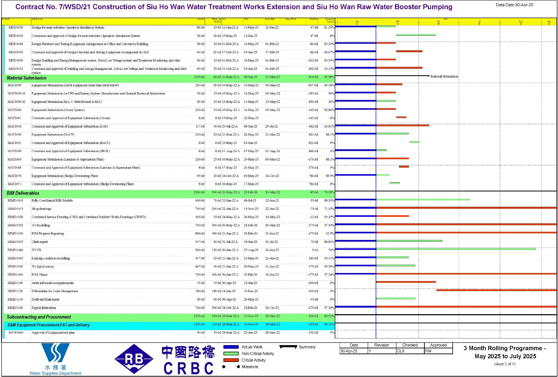Image resolution: width=558 pixels, height=377 pixels.
Task: Click the Water Supplies Department logo
Action: pos(55,359)
